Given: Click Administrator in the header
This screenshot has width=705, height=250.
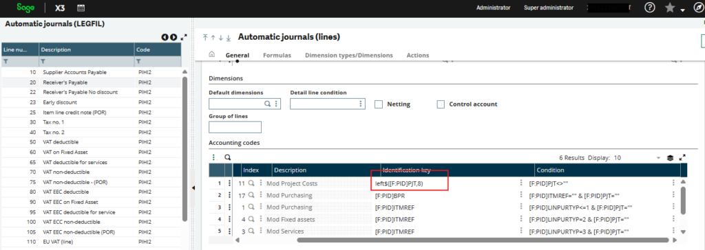Looking at the screenshot, I should click(493, 8).
